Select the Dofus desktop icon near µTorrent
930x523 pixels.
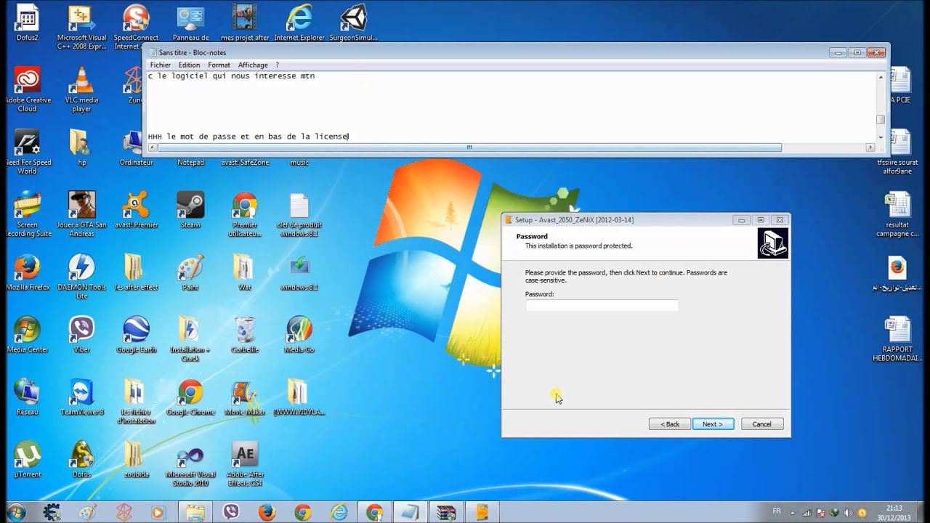point(81,460)
